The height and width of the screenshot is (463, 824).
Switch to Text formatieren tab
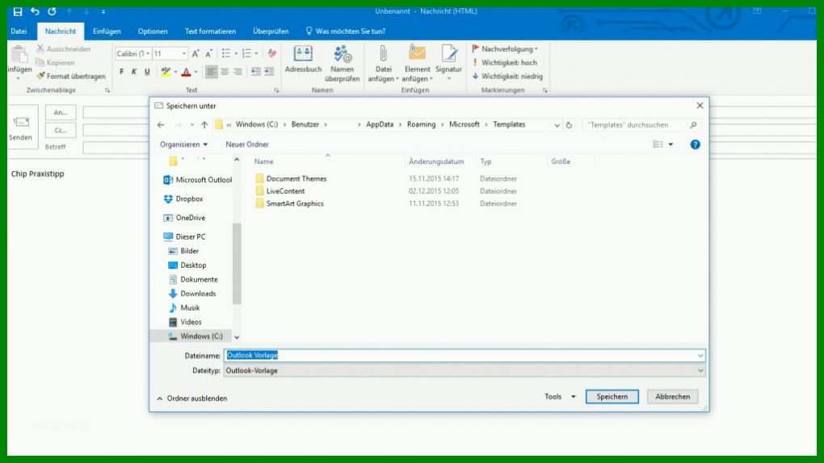[210, 31]
